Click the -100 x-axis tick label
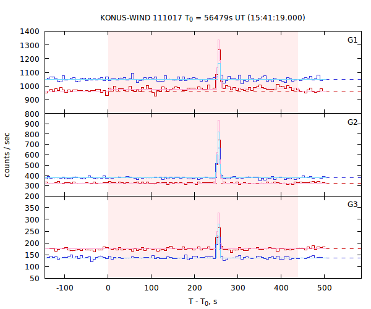The image size is (371, 309). (64, 288)
